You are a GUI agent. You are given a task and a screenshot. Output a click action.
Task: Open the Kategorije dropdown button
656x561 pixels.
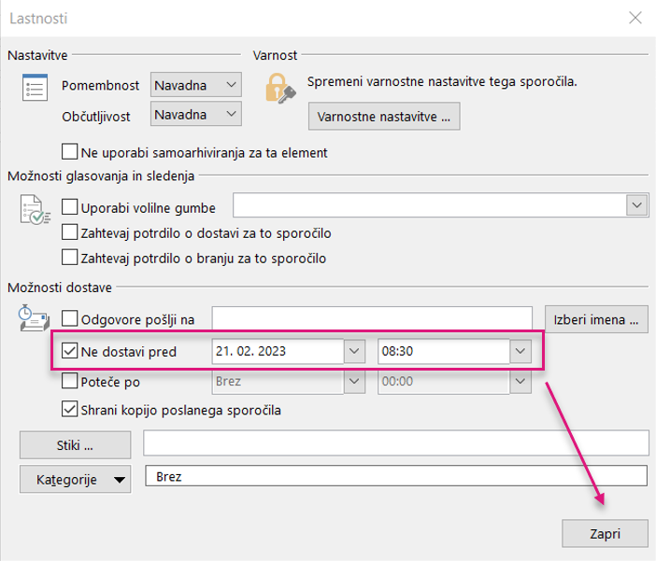click(x=76, y=479)
